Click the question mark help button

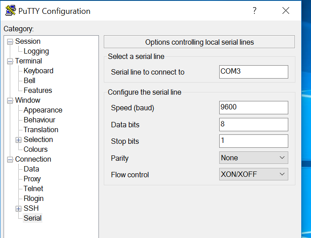254,11
